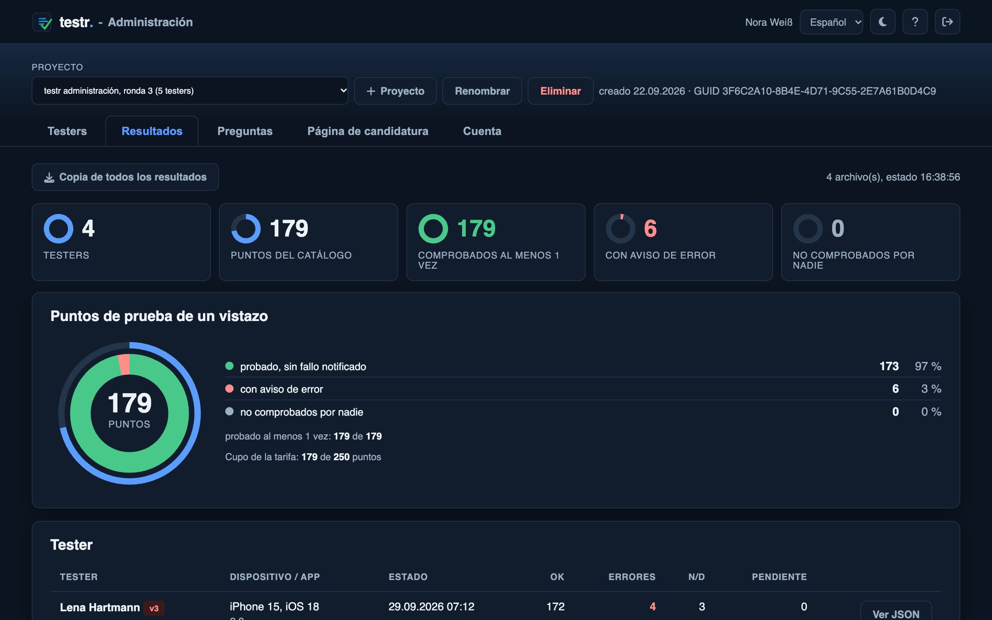Click green dot for probado, sin fallo notificado
The width and height of the screenshot is (992, 620).
click(x=229, y=366)
